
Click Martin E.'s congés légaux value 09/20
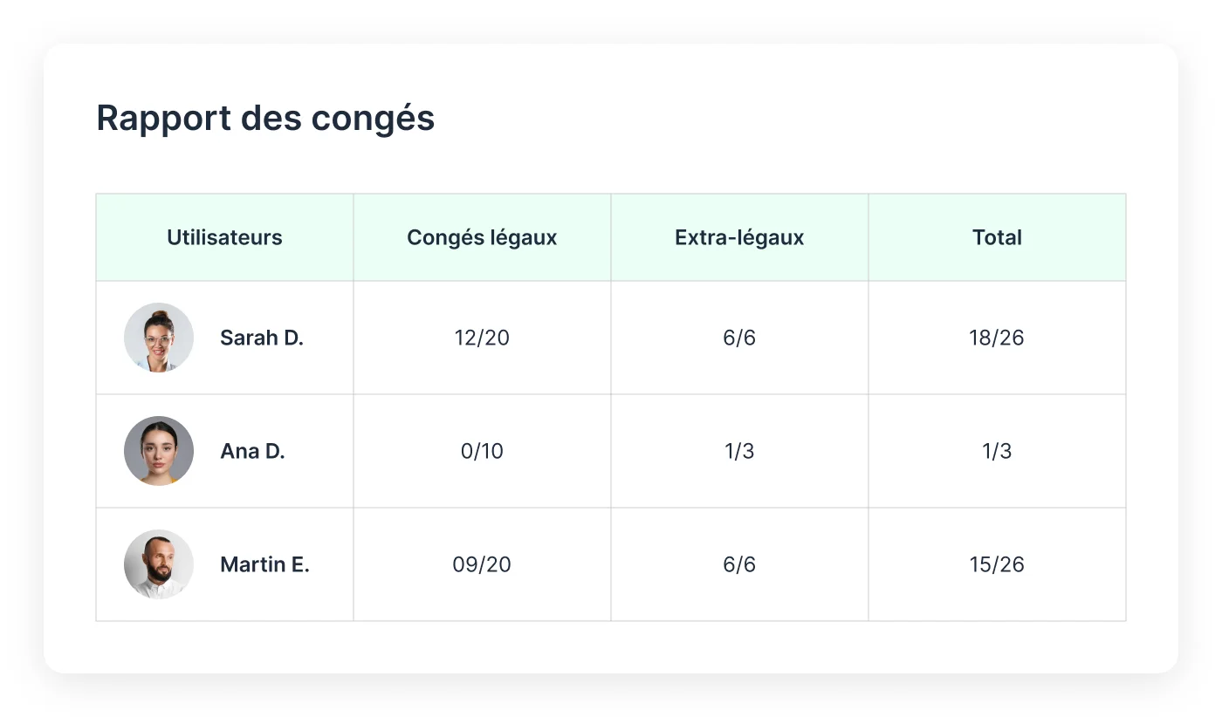point(482,564)
